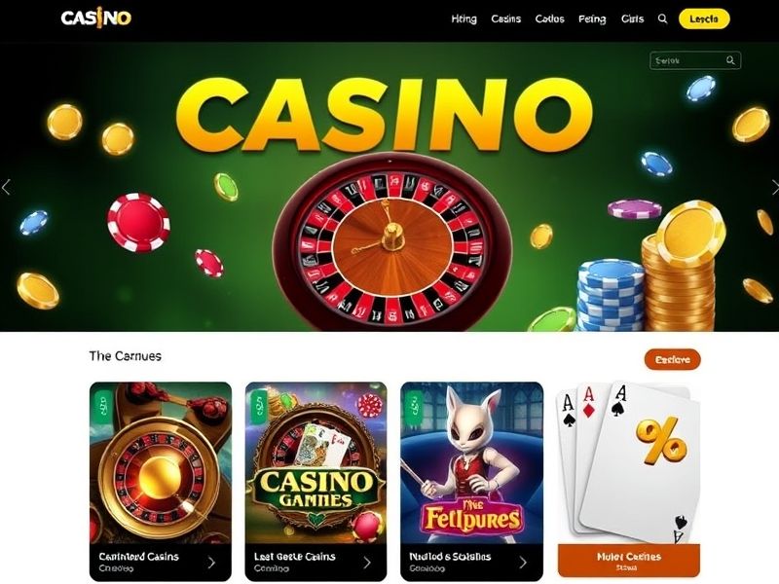This screenshot has width=779, height=584.
Task: Click green badge on roulette game card
Action: (x=103, y=406)
